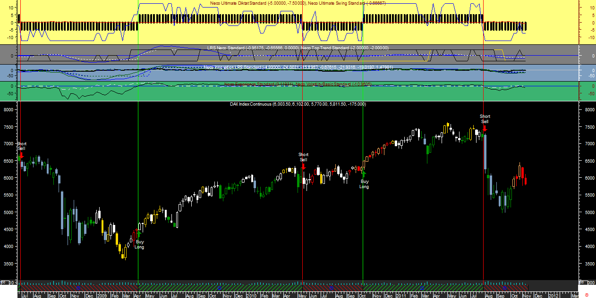Click the 'Short Sell' label near May 2010

303,157
